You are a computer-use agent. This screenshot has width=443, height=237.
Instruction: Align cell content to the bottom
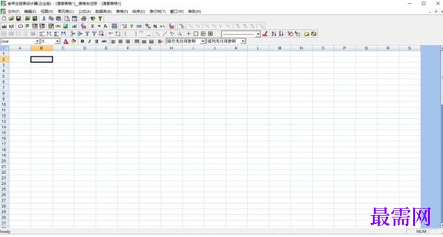[151, 42]
